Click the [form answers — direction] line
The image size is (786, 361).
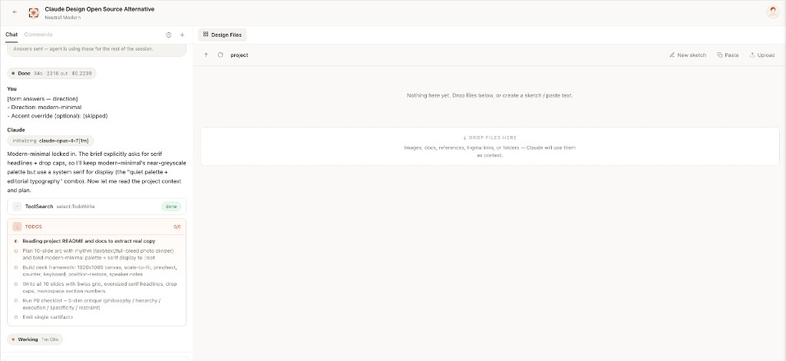pyautogui.click(x=43, y=99)
